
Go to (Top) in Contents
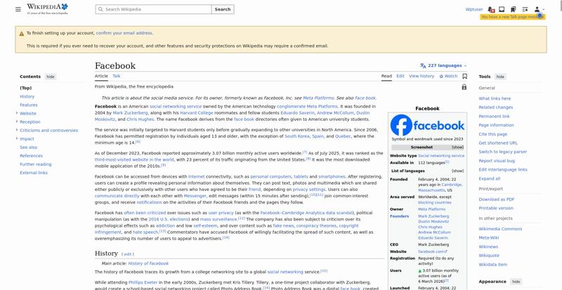coord(25,88)
